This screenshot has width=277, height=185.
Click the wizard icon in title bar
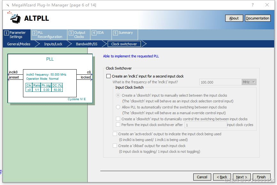tap(8, 5)
